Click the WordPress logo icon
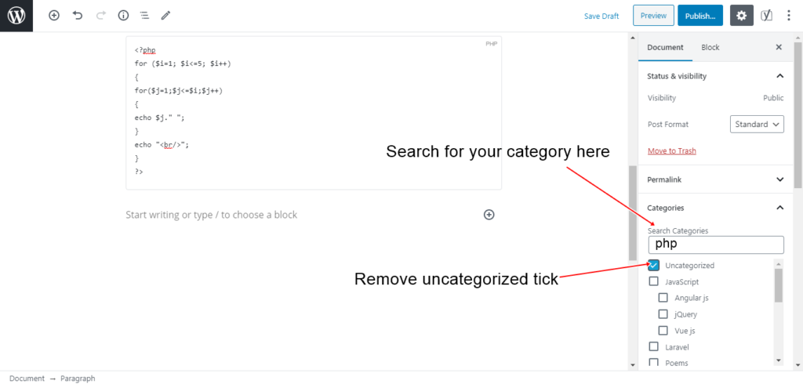 [x=16, y=16]
